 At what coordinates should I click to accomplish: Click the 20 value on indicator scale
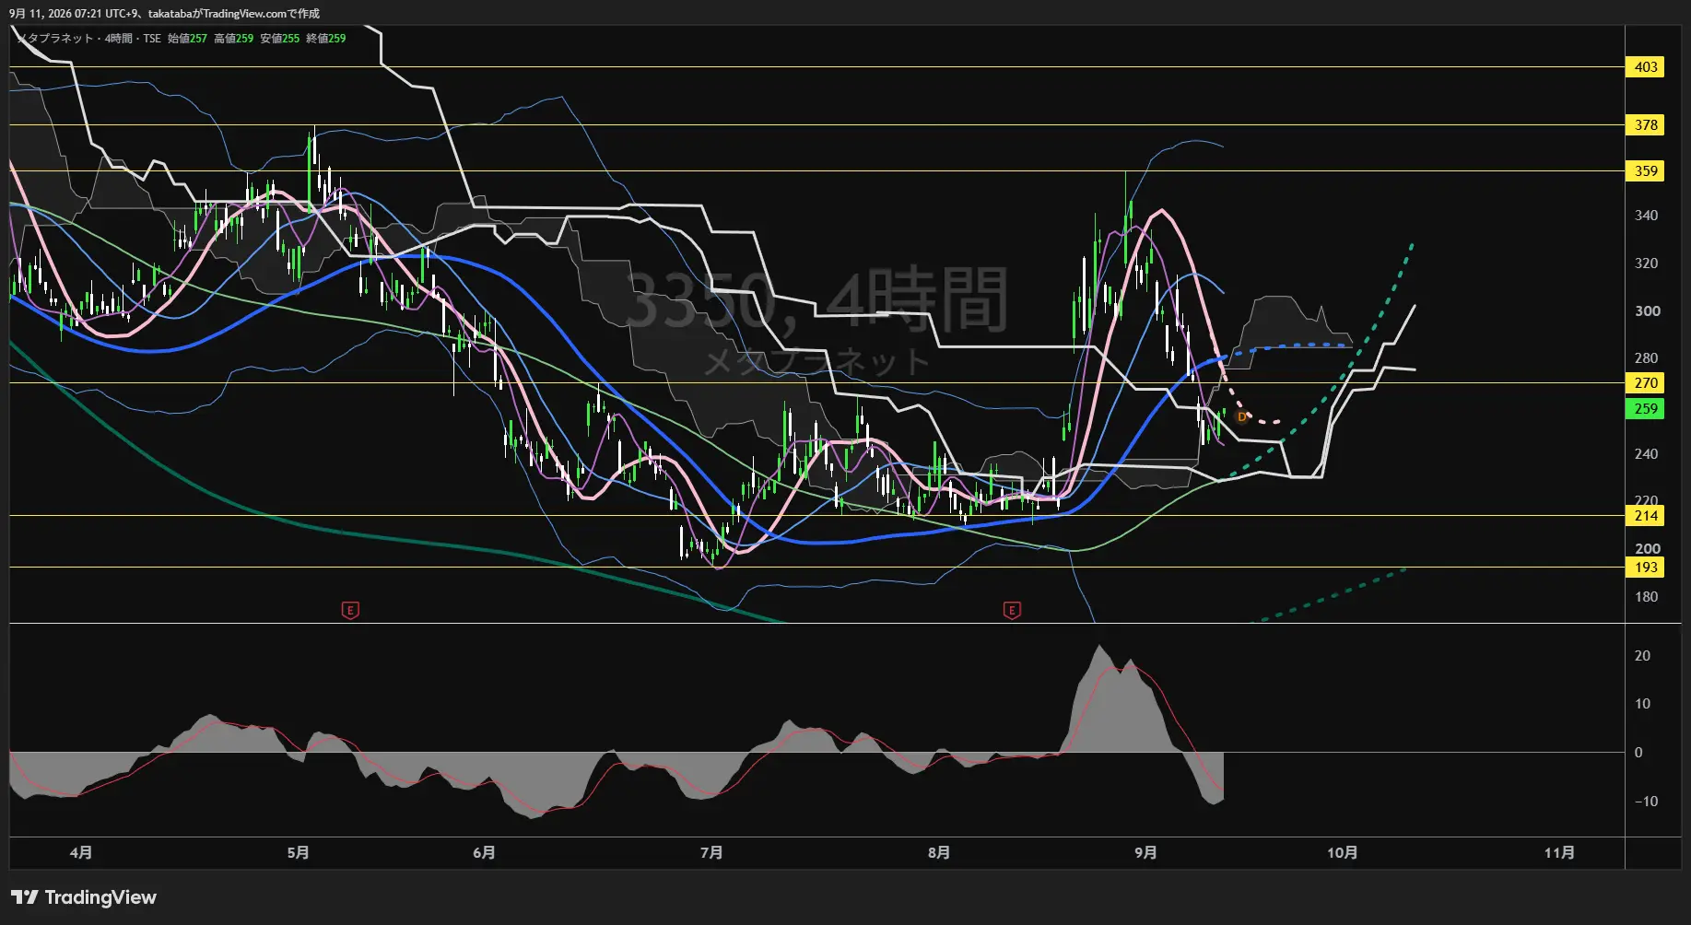coord(1642,656)
